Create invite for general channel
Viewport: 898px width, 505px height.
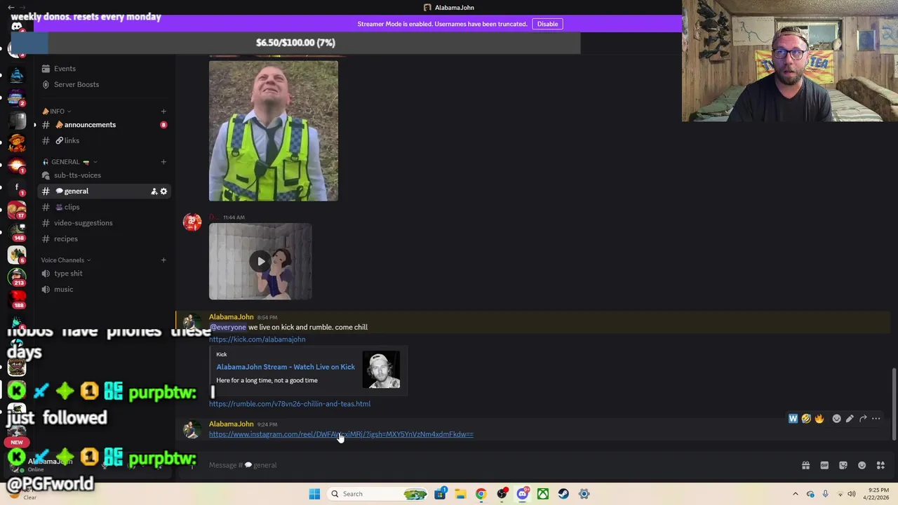tap(154, 191)
